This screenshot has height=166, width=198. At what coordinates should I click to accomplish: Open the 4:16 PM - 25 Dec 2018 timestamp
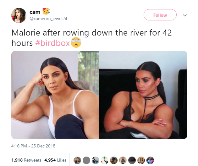coord(33,146)
